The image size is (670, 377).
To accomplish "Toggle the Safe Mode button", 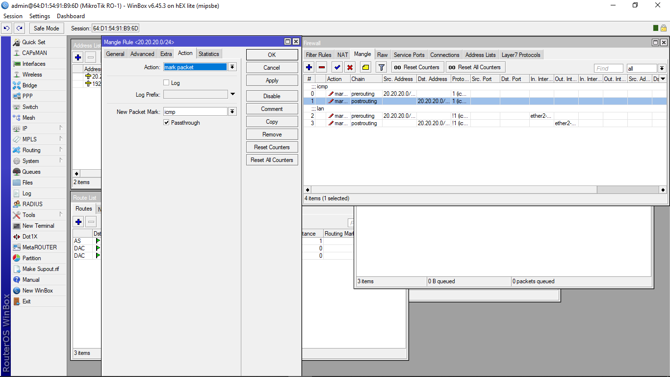I will tap(47, 28).
